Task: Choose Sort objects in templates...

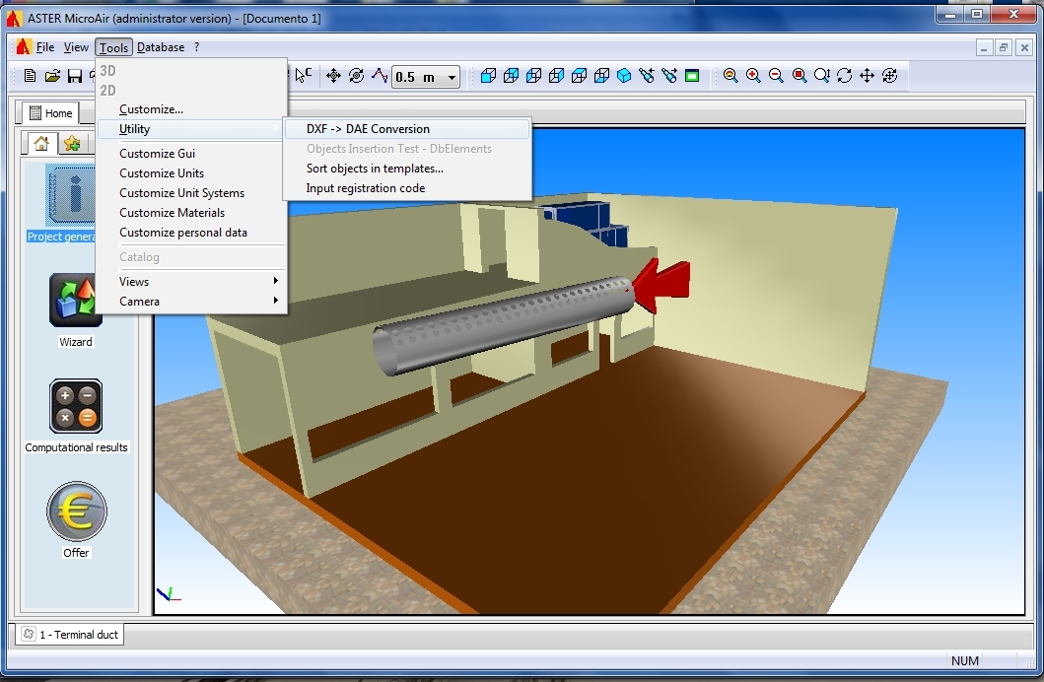Action: coord(407,169)
